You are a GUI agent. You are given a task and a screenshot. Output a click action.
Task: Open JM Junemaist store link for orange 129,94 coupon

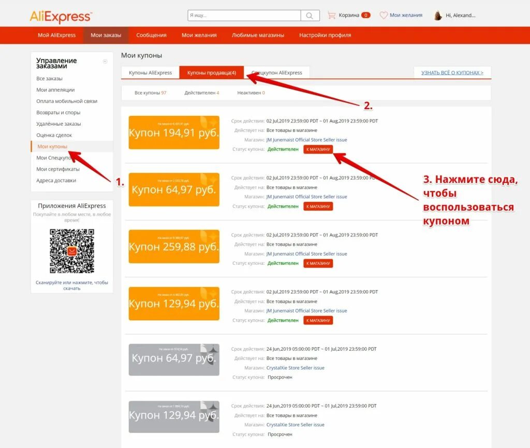click(306, 311)
